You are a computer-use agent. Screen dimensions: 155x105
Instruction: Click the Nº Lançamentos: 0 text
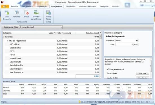[115, 69]
